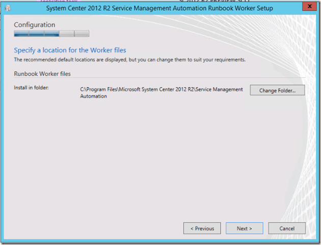The image size is (321, 245).
Task: Click the 'Runbook Worker files' section label
Action: point(42,74)
